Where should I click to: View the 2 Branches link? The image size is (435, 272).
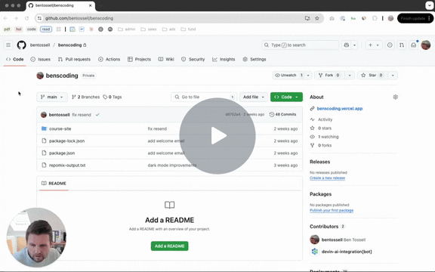click(85, 97)
